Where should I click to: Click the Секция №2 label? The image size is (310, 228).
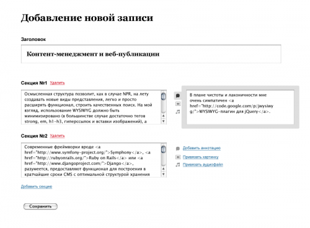(x=34, y=136)
